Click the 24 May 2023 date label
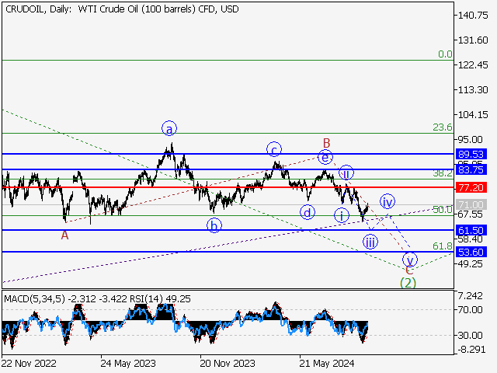Screen dimensions: 497x373 click(x=127, y=362)
